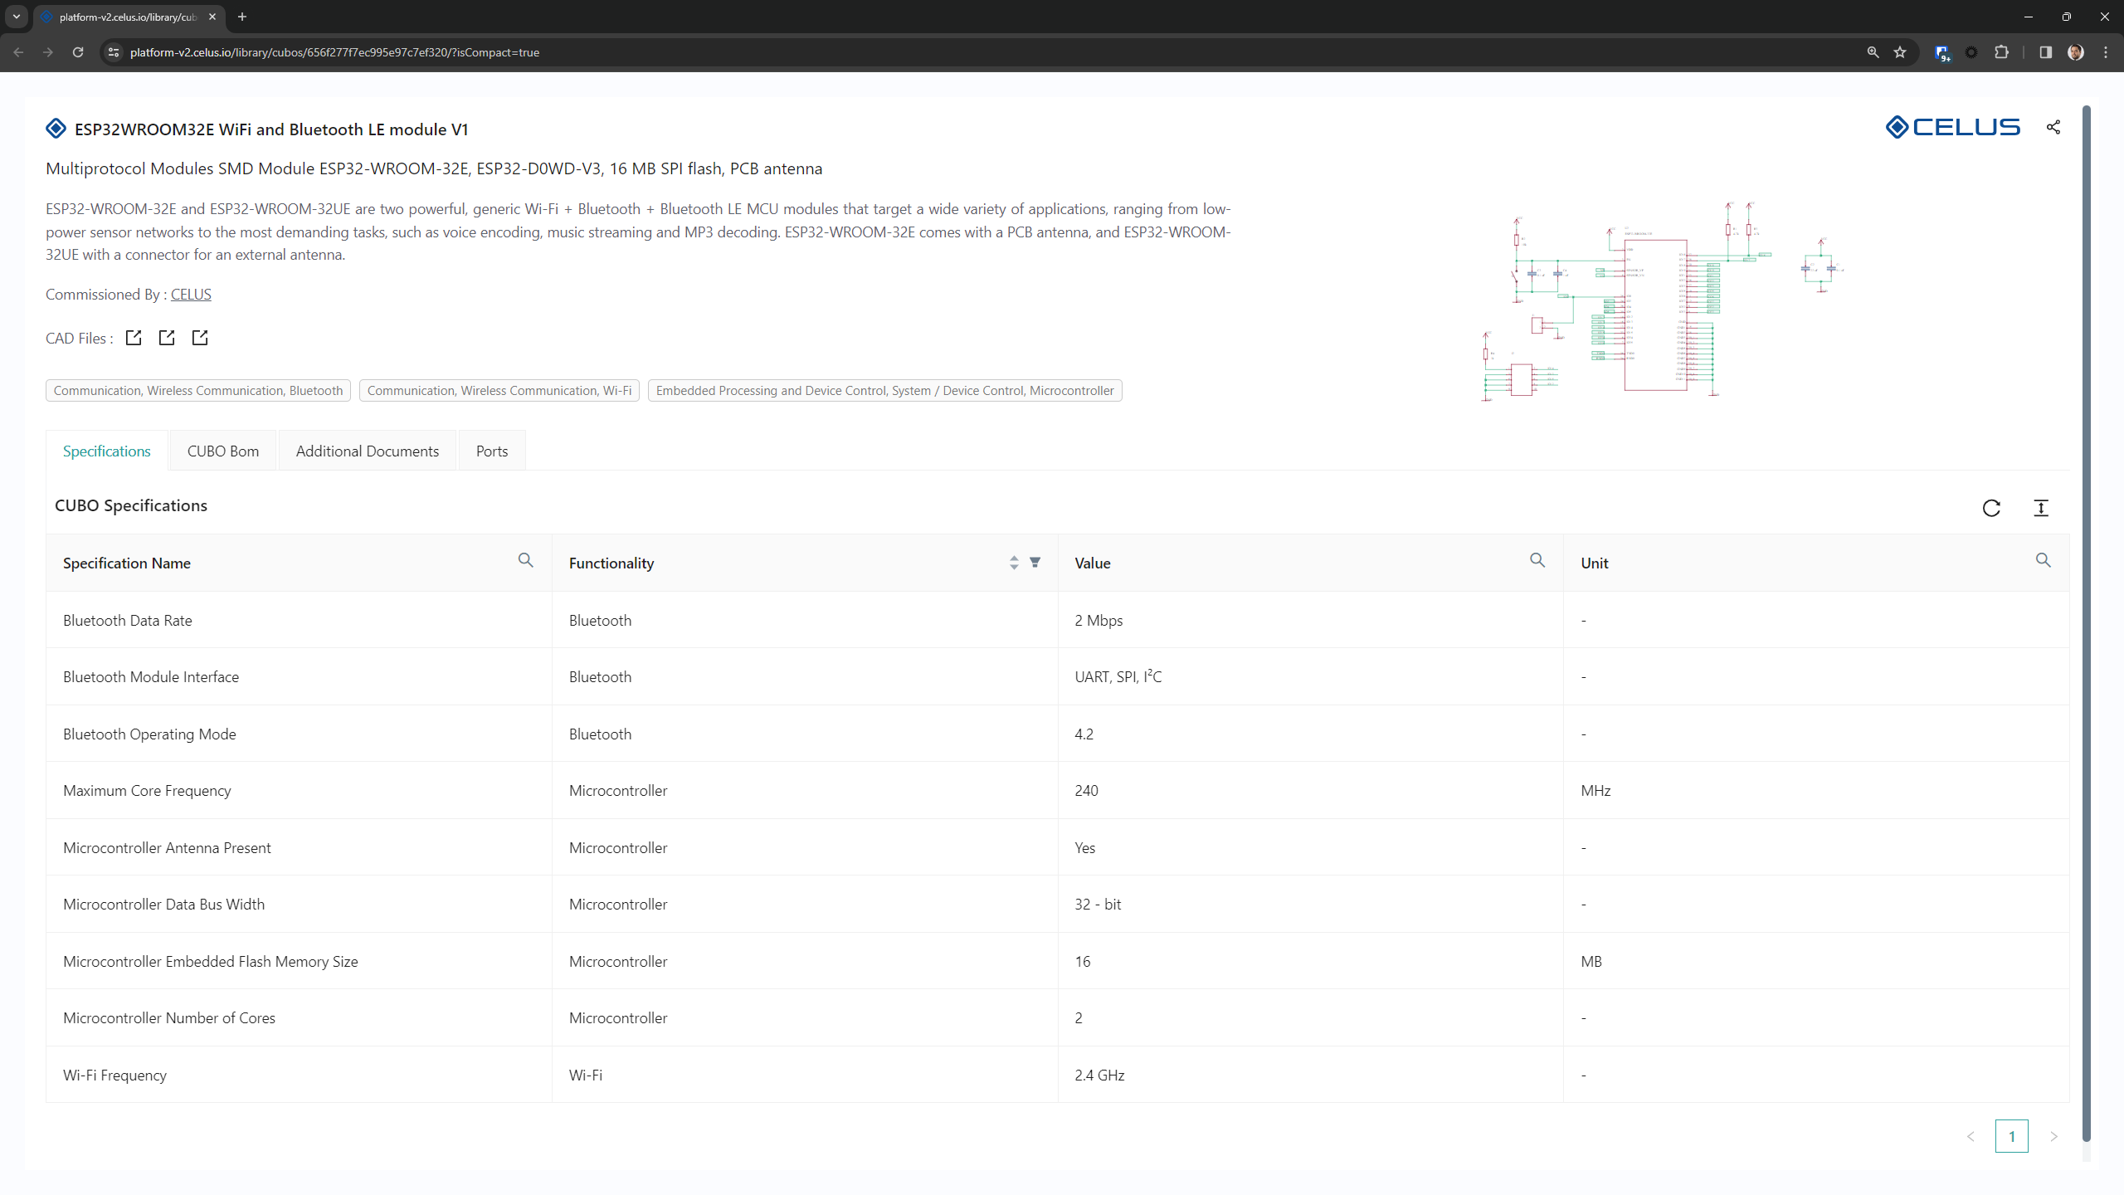Screen dimensions: 2124x1195
Task: Go to pagination page 1
Action: (x=2012, y=1136)
